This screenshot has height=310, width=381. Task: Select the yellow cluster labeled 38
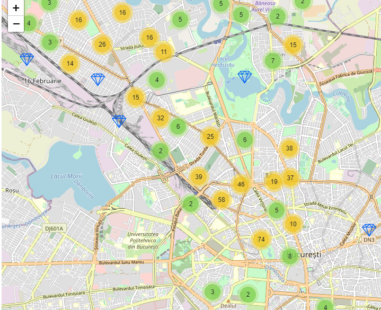pos(289,148)
